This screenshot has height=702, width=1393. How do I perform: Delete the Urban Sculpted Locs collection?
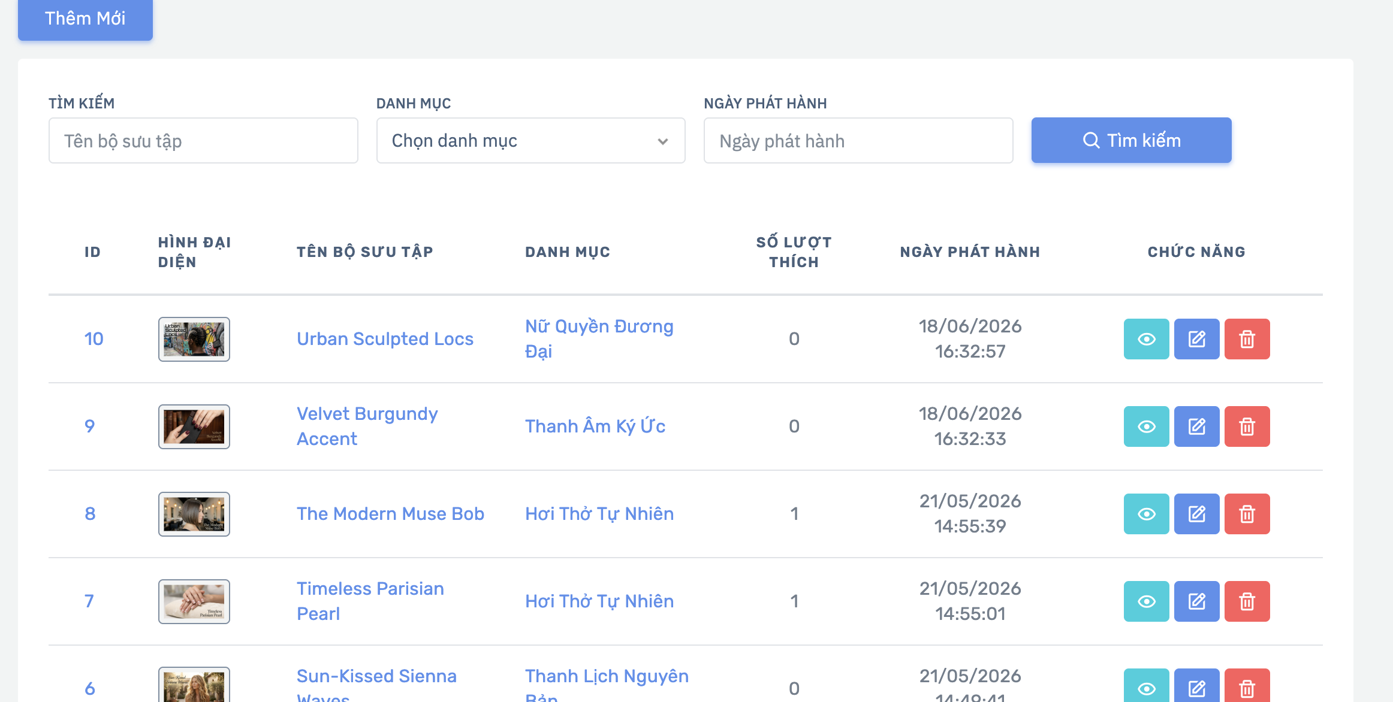[1247, 339]
